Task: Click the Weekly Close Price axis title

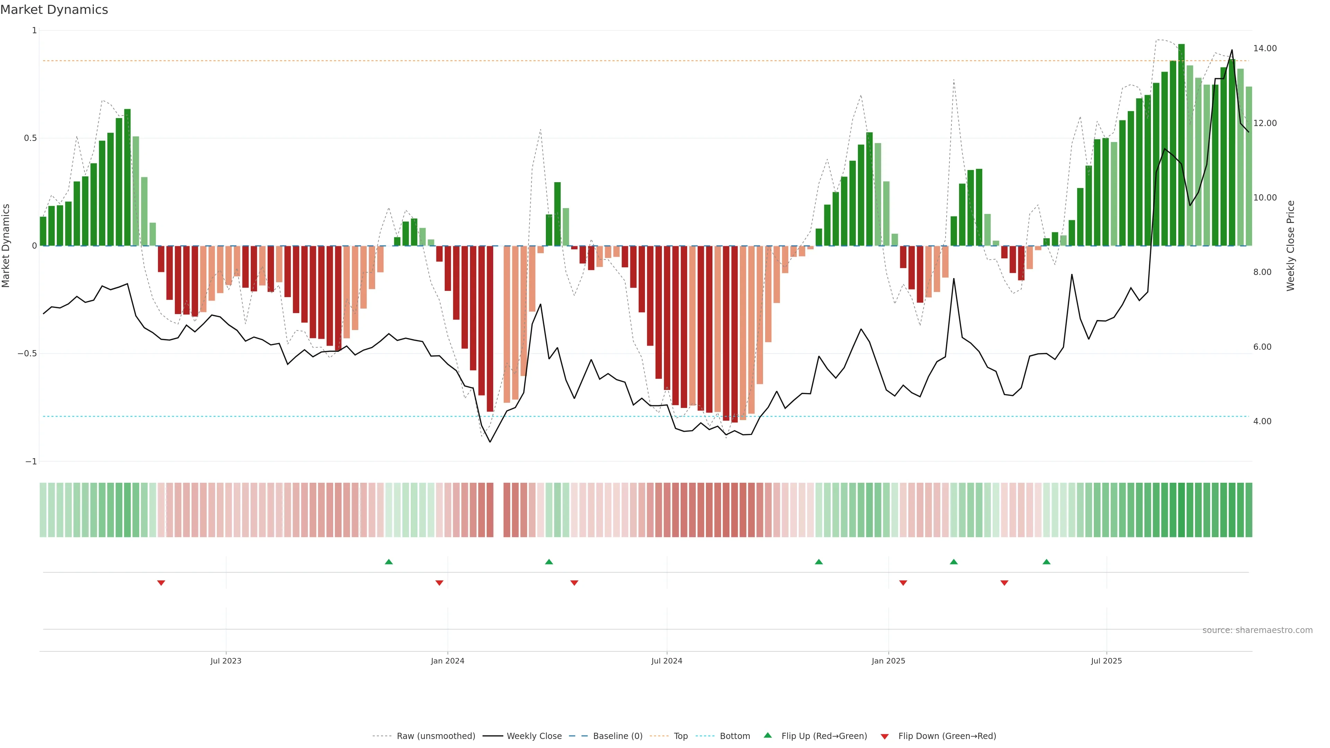Action: tap(1290, 246)
